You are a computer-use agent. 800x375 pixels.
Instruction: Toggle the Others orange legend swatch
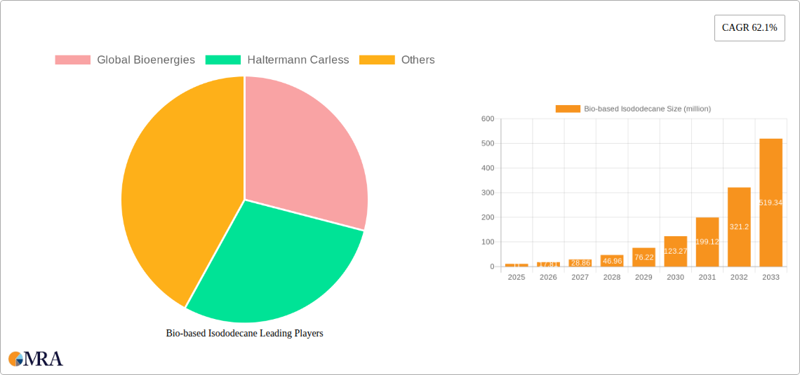pyautogui.click(x=377, y=60)
